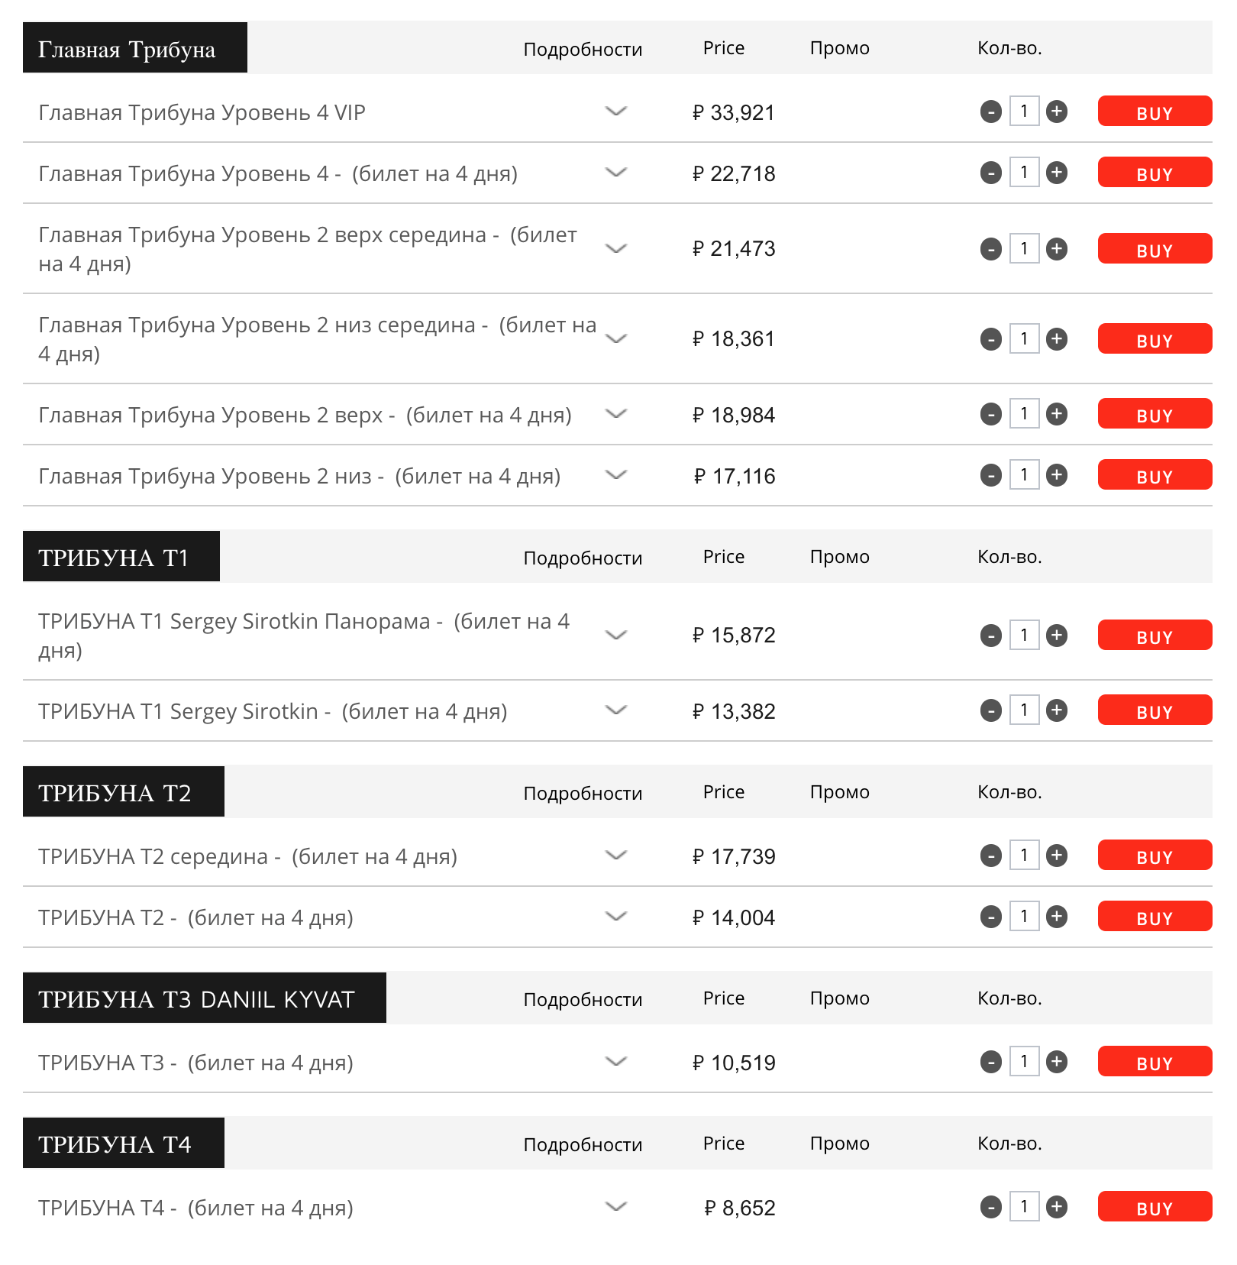Buy the ТРИБУНА T3 ₽ 10,519 ticket
1237x1265 pixels.
click(1155, 1061)
